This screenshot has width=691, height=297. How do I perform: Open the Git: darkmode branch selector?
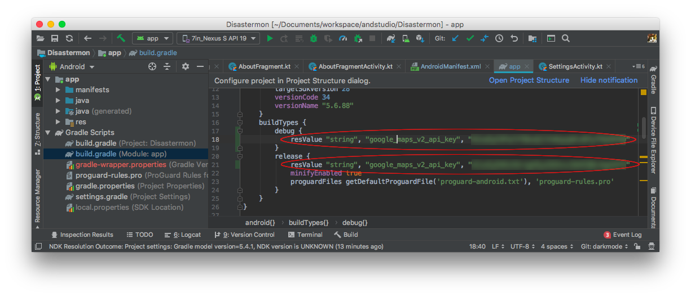604,246
